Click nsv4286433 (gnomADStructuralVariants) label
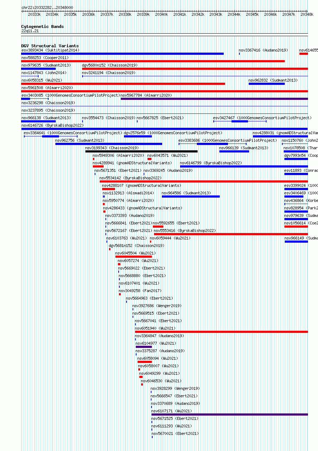318x451 pixels. point(143,208)
